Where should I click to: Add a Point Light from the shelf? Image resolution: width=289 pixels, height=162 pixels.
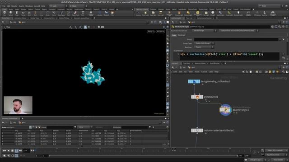pyautogui.click(x=145, y=13)
